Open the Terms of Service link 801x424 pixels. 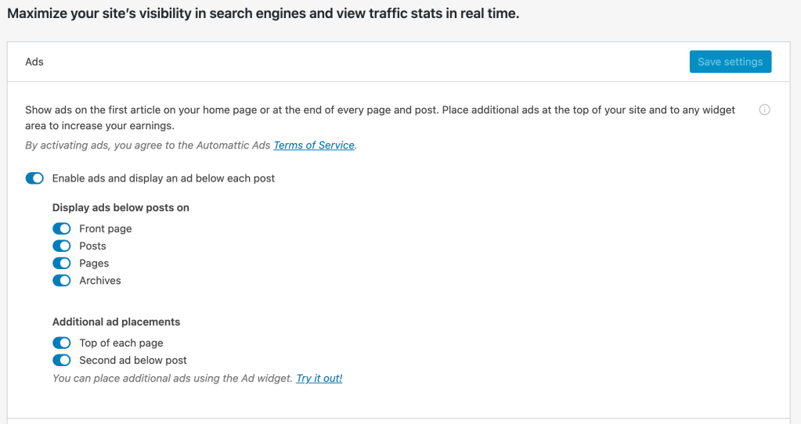[x=314, y=146]
